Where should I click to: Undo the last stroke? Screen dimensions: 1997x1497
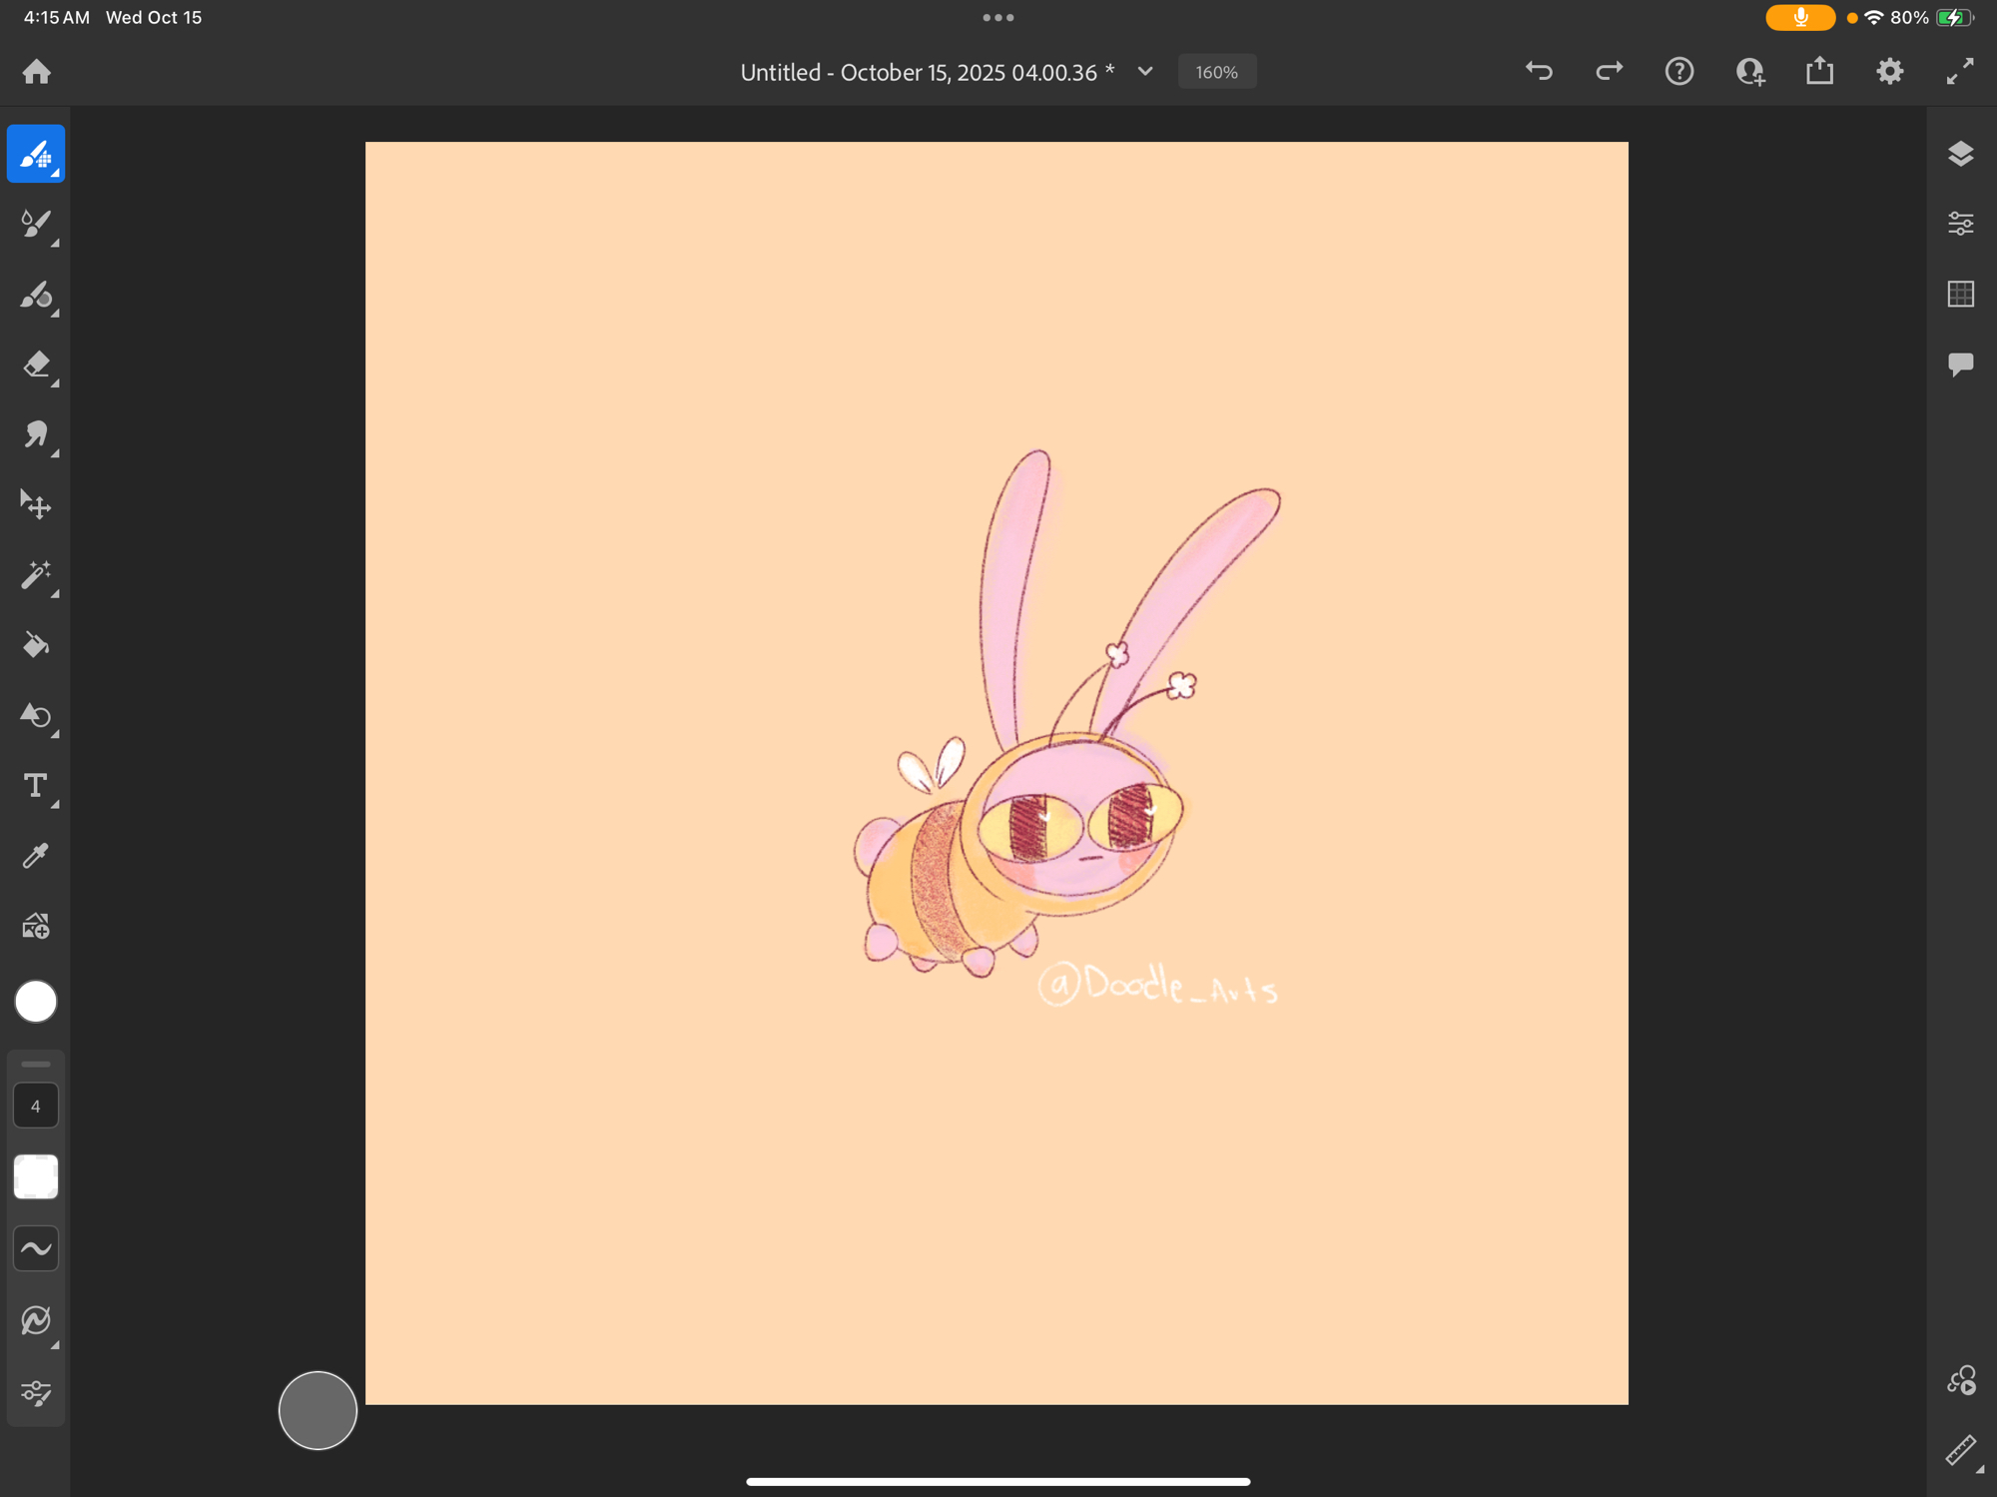tap(1539, 72)
